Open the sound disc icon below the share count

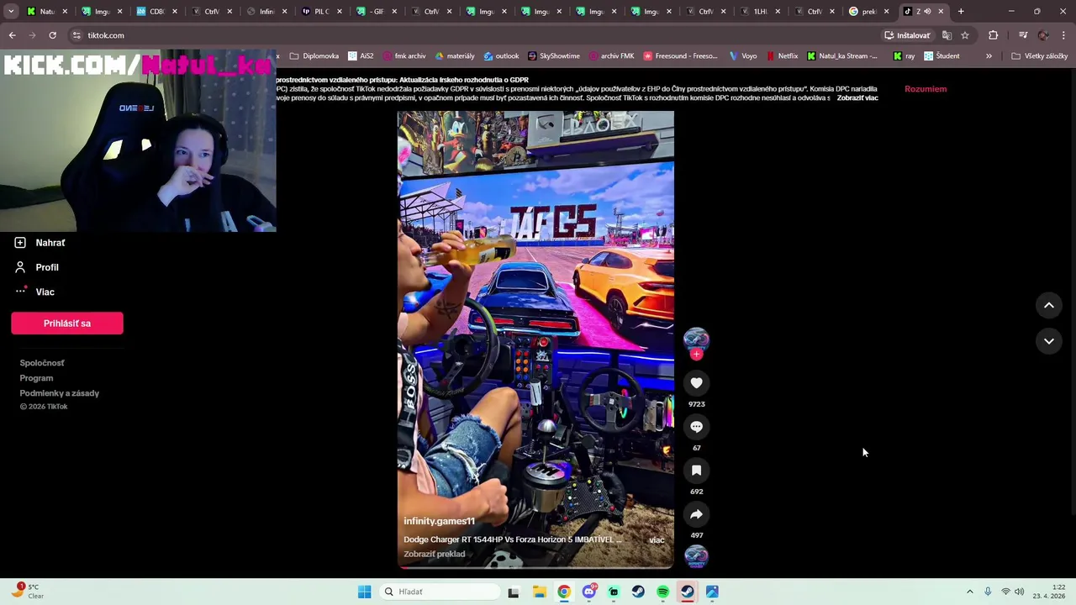click(696, 556)
